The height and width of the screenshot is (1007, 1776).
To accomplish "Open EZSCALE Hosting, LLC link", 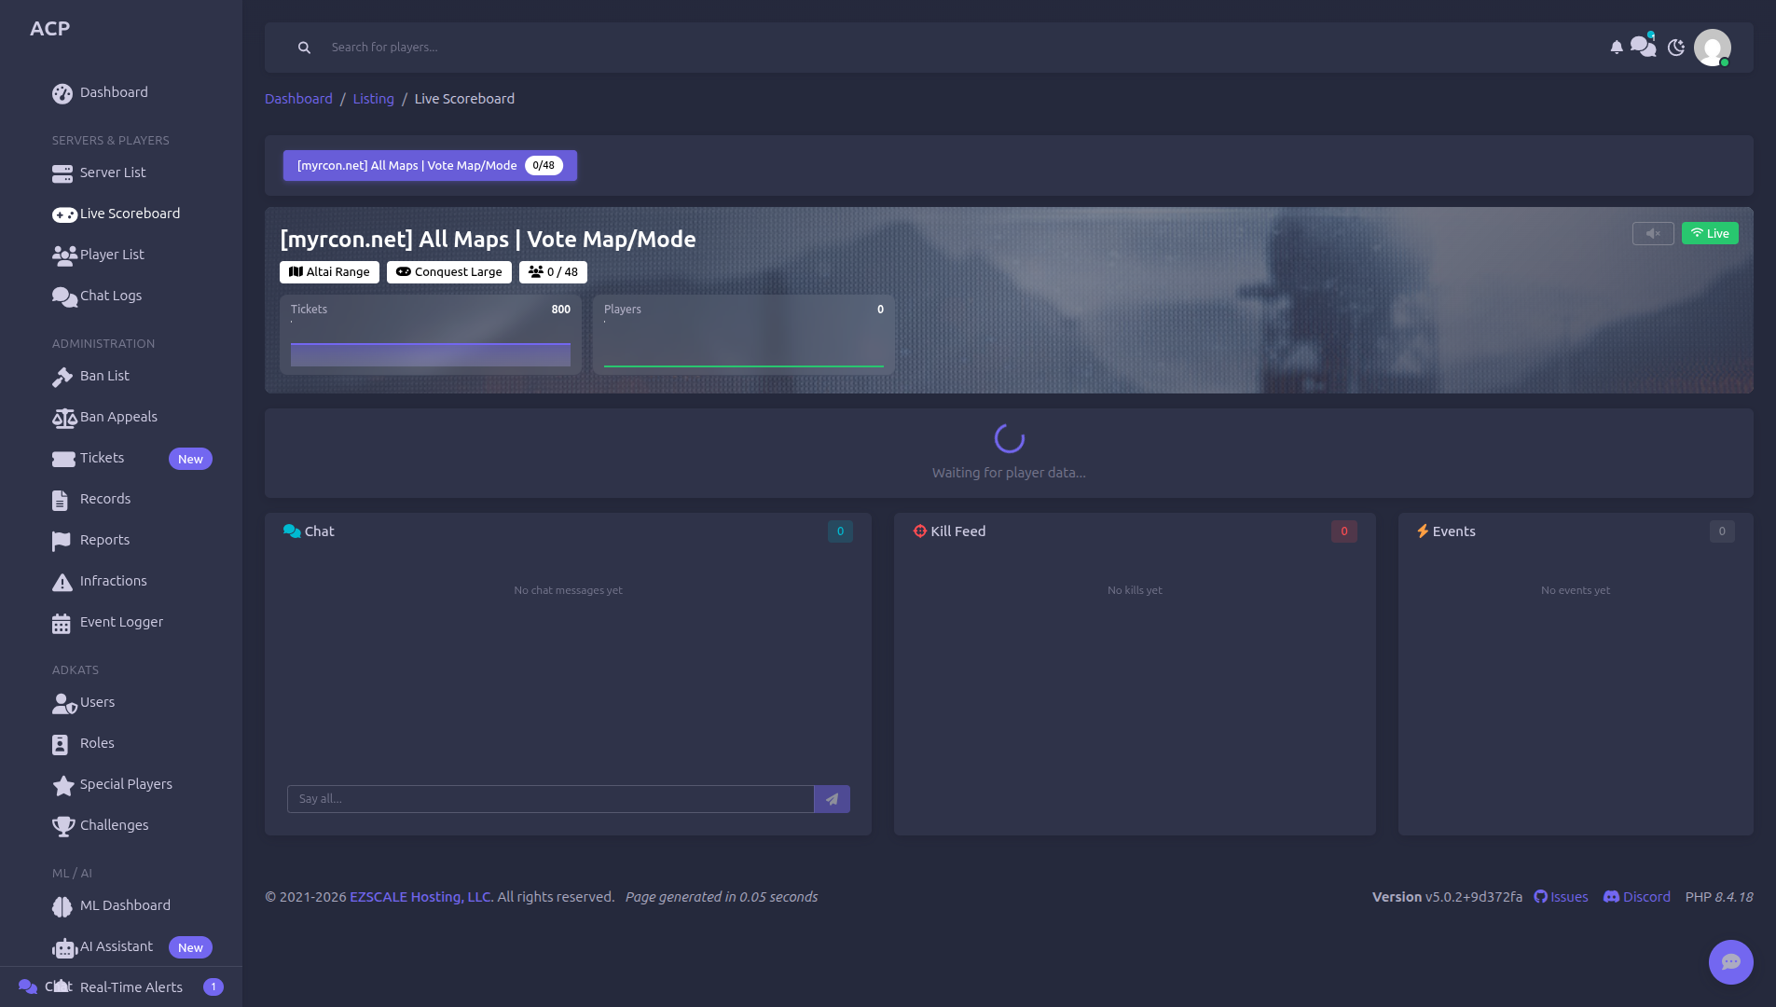I will pos(420,897).
